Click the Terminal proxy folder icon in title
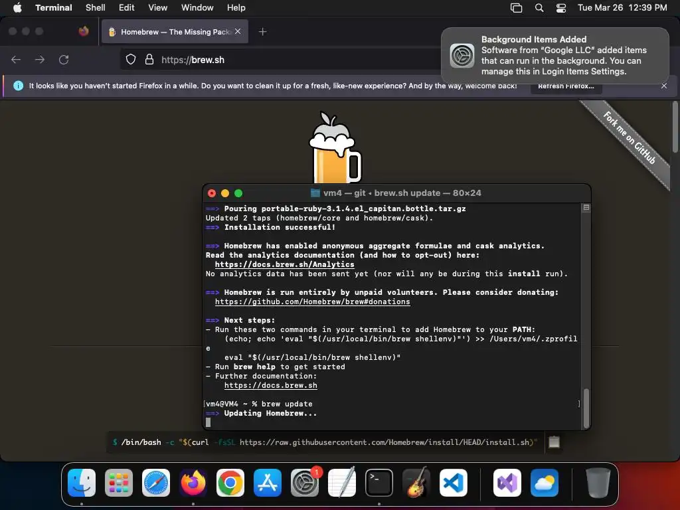 315,193
